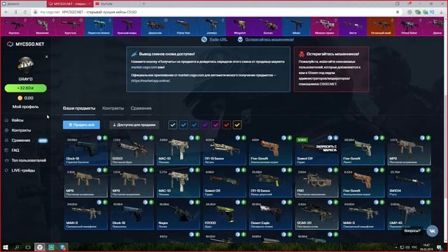Toggle the light blue rarity filter checkbox
The image size is (448, 252).
point(183,125)
